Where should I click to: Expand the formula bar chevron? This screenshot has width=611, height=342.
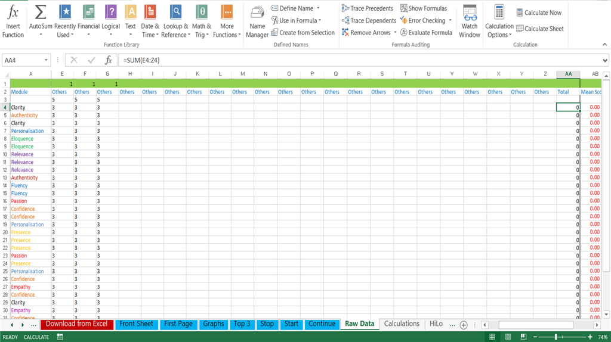point(605,60)
